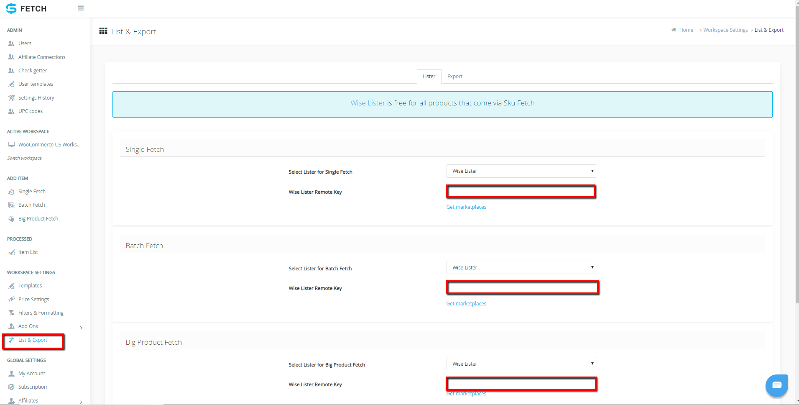The width and height of the screenshot is (799, 405).
Task: Open Users in the admin menu
Action: point(25,44)
